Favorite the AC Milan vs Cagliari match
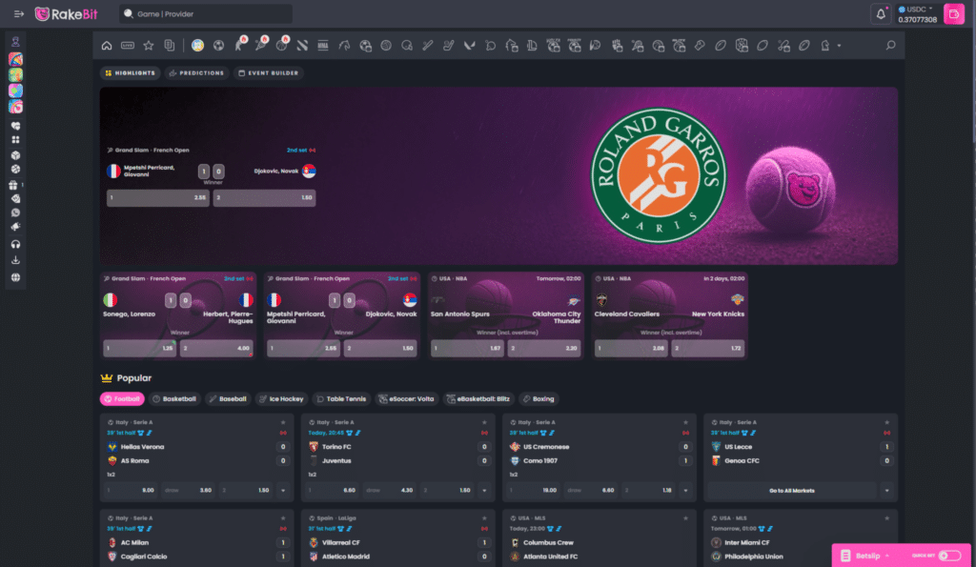This screenshot has height=567, width=976. pos(282,517)
